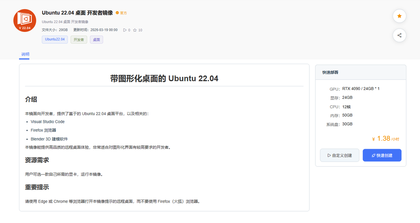The width and height of the screenshot is (420, 223).
Task: Click the play count icon
Action: 125,30
